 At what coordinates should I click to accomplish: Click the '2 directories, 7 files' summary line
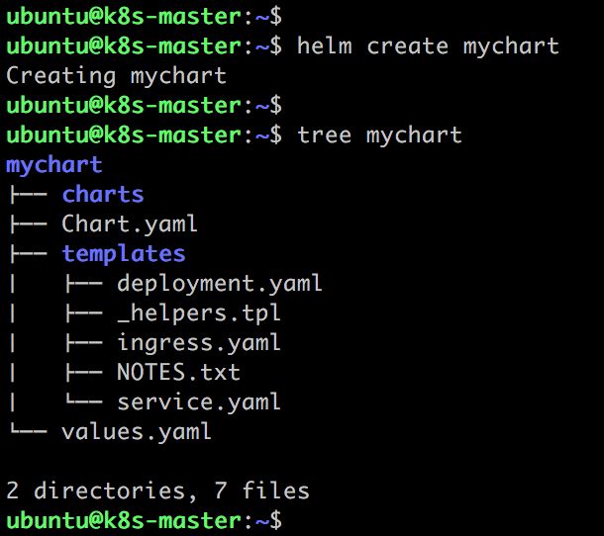coord(157,491)
